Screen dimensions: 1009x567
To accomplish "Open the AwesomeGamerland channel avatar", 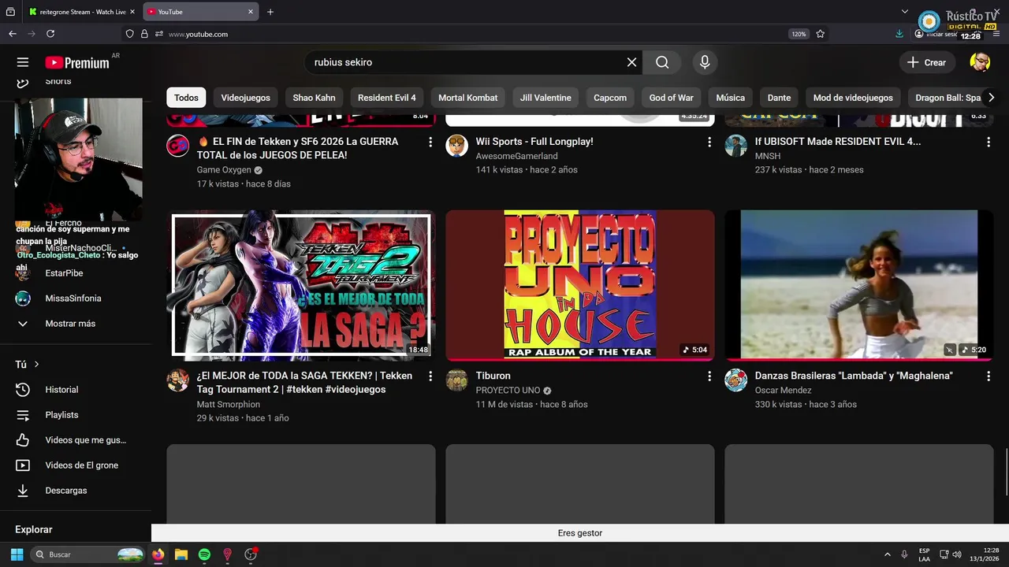I will pos(456,146).
